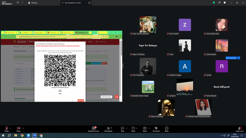Select Hanifah Galuh Nawang Wulan tile
The width and height of the screenshot is (246, 138).
click(x=203, y=108)
